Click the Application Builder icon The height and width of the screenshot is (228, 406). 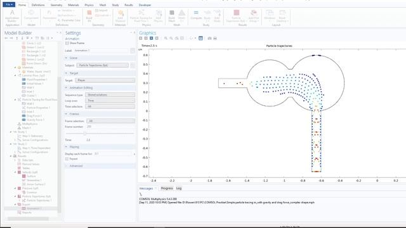12,16
